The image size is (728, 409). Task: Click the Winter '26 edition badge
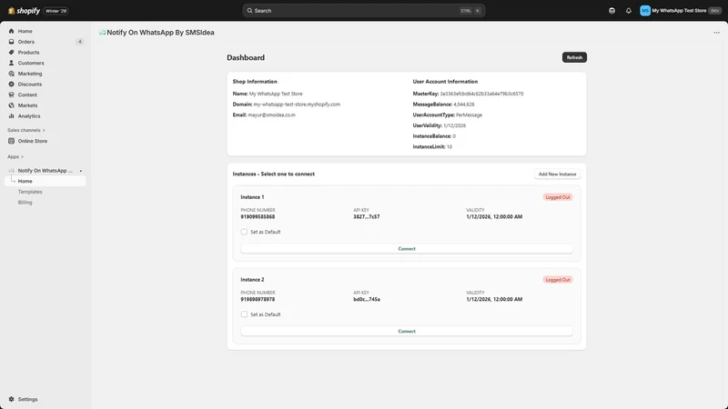(x=56, y=11)
